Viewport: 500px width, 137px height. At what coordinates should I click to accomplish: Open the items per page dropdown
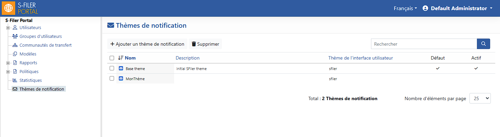pyautogui.click(x=480, y=98)
